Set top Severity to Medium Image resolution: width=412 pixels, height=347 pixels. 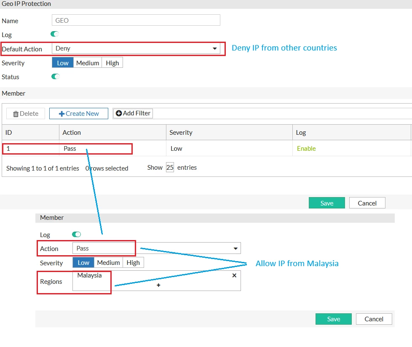pos(88,63)
